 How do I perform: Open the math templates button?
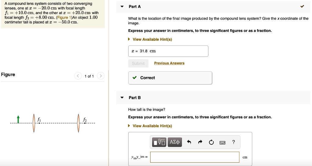tap(159, 142)
